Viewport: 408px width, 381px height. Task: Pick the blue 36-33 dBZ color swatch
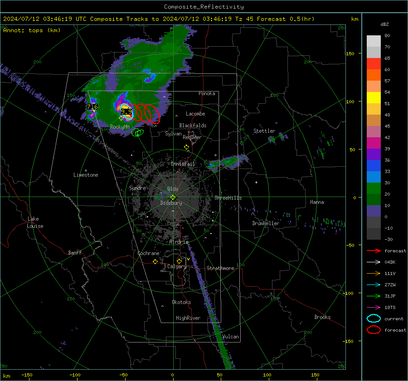(374, 166)
